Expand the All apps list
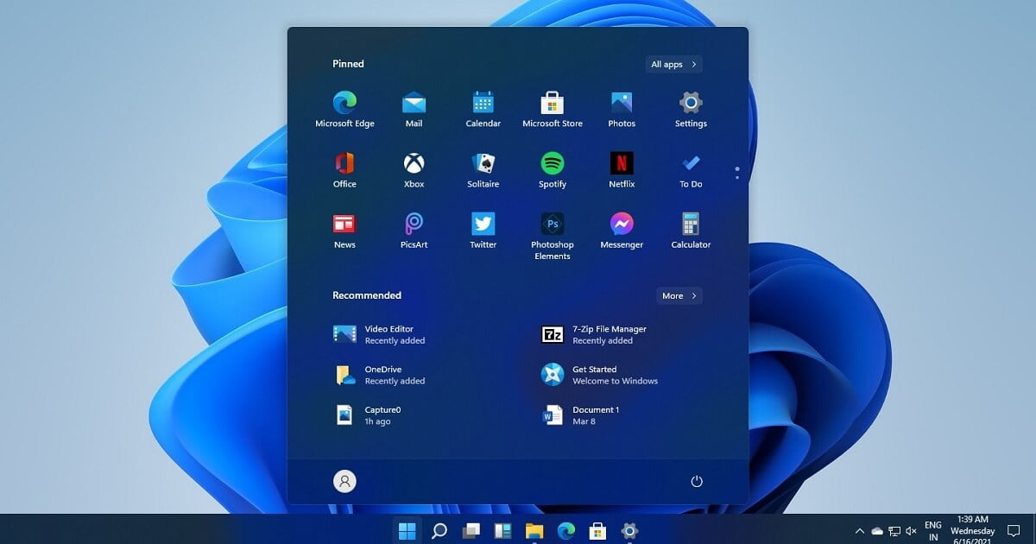 [673, 64]
